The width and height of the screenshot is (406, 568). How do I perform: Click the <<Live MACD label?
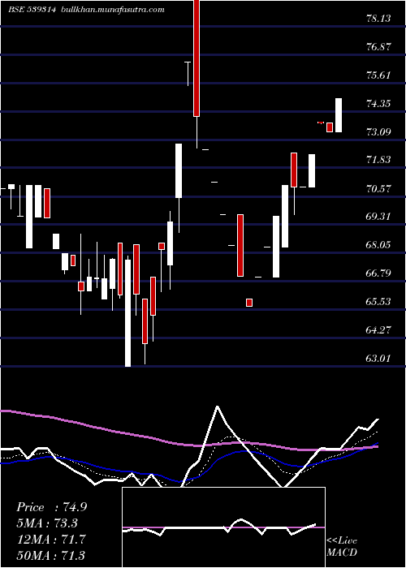(342, 546)
